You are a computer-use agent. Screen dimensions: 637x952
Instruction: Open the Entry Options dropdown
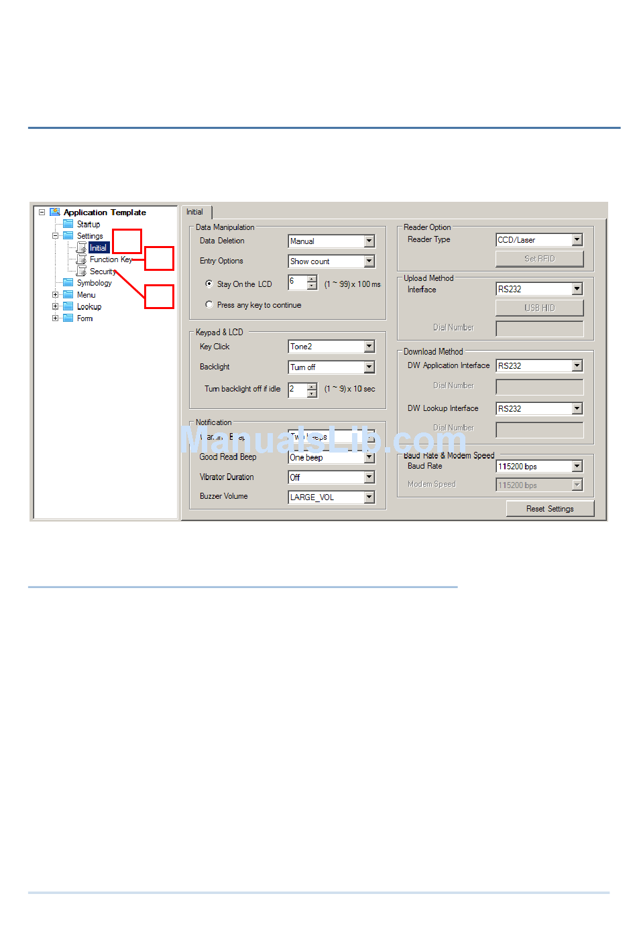click(x=369, y=261)
